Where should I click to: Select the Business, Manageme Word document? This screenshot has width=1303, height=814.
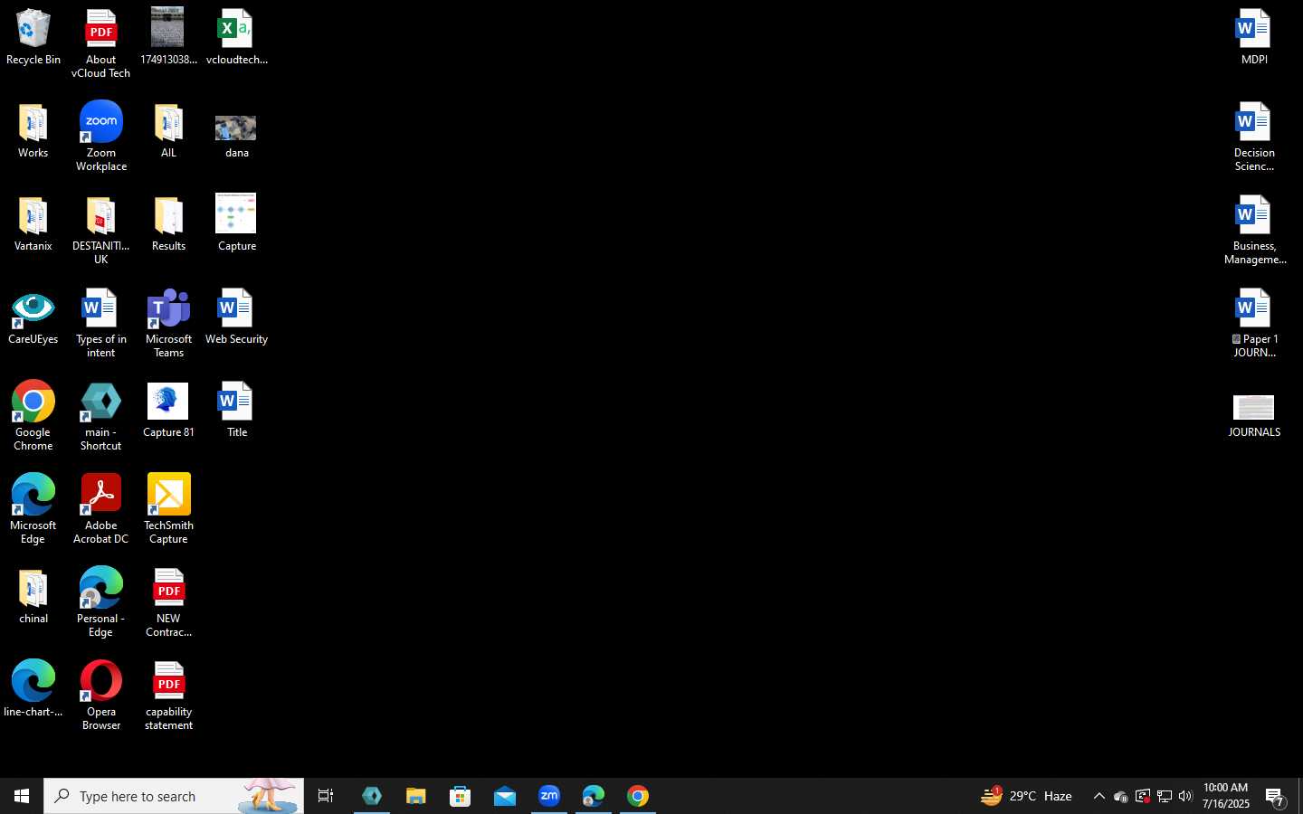1254,231
